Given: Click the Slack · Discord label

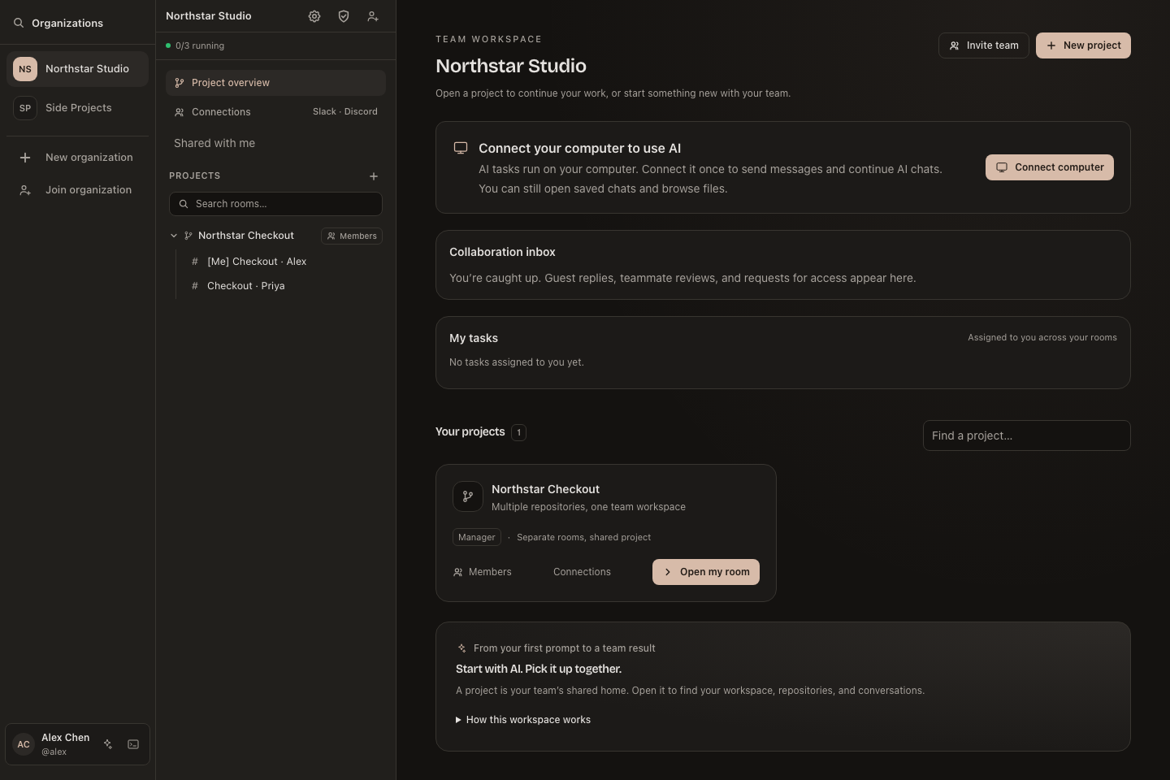Looking at the screenshot, I should [x=345, y=111].
